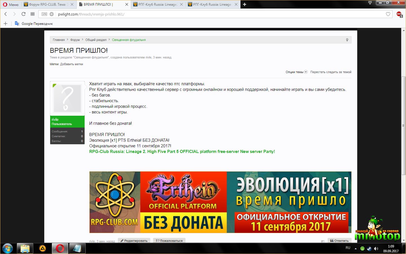Add the page to bookmarks with the heart icon

pos(388,14)
